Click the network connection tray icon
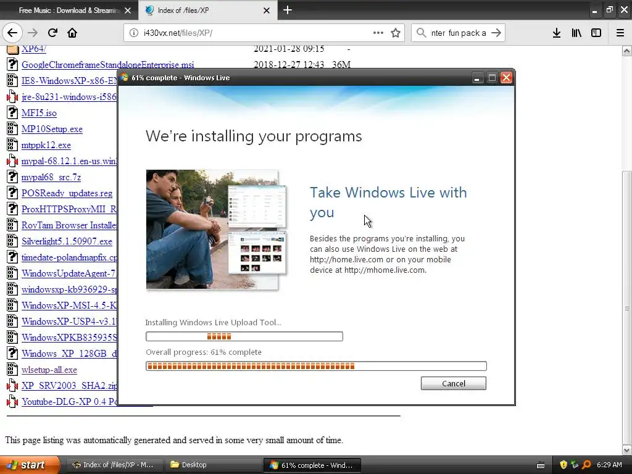632x474 pixels. [x=575, y=465]
